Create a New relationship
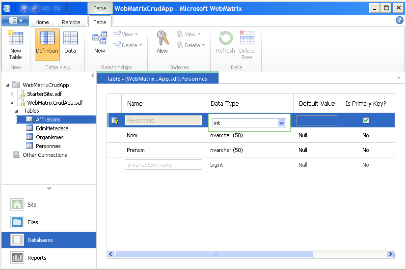 100,44
